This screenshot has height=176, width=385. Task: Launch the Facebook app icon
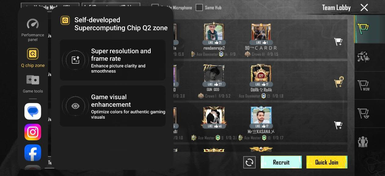33,153
